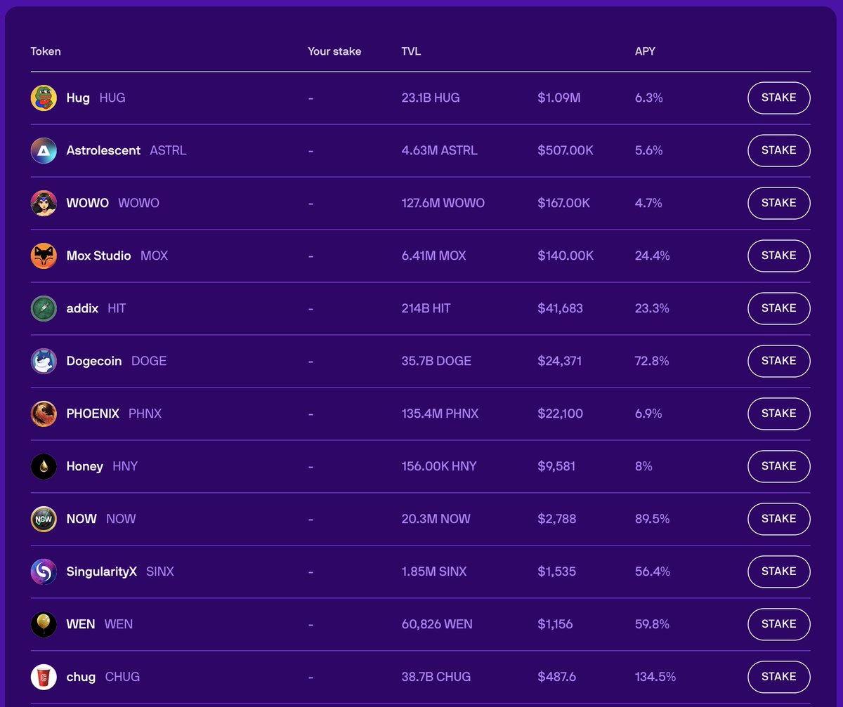Click the $41,683 dollar value
The width and height of the screenshot is (843, 707).
point(560,308)
